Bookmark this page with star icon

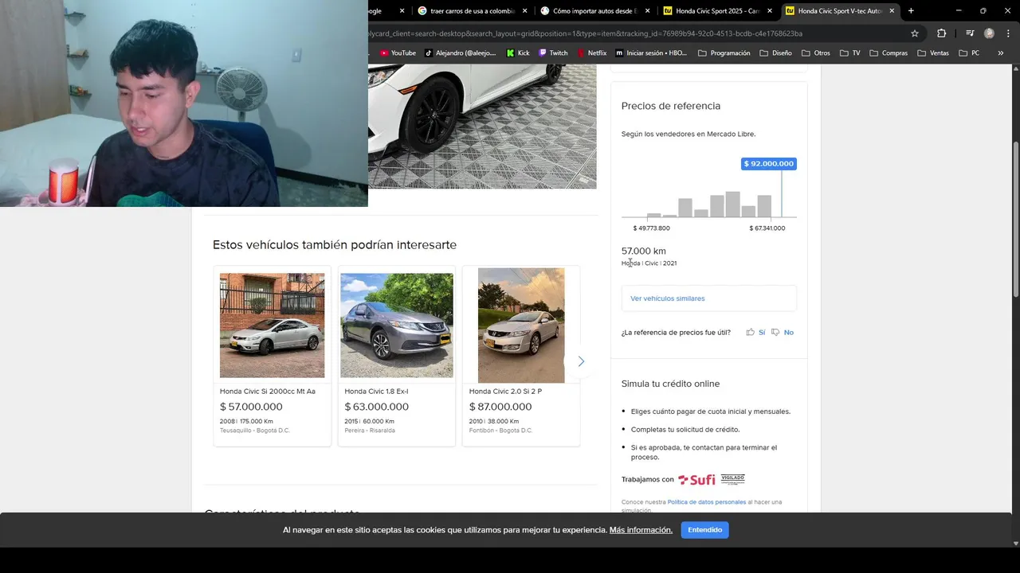[915, 33]
